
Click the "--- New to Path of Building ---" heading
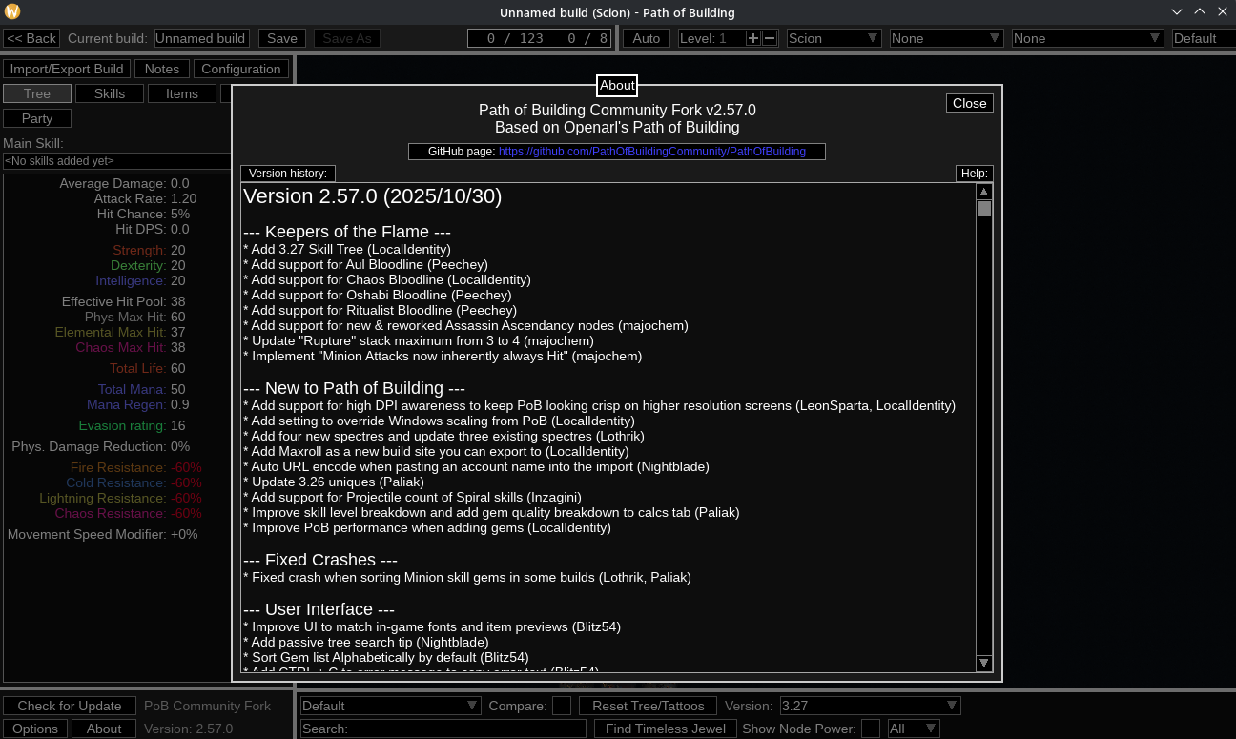355,388
